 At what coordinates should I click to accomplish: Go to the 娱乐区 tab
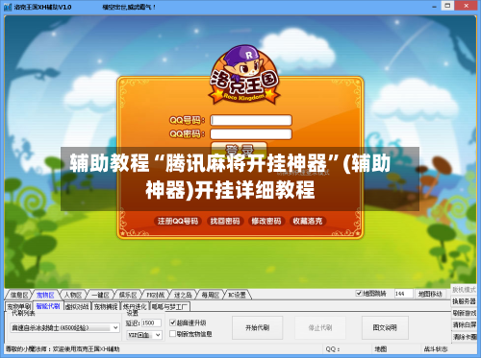[x=128, y=295]
